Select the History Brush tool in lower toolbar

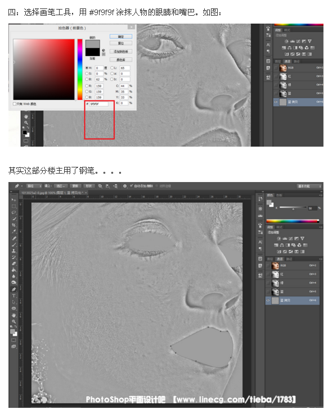pos(13,257)
